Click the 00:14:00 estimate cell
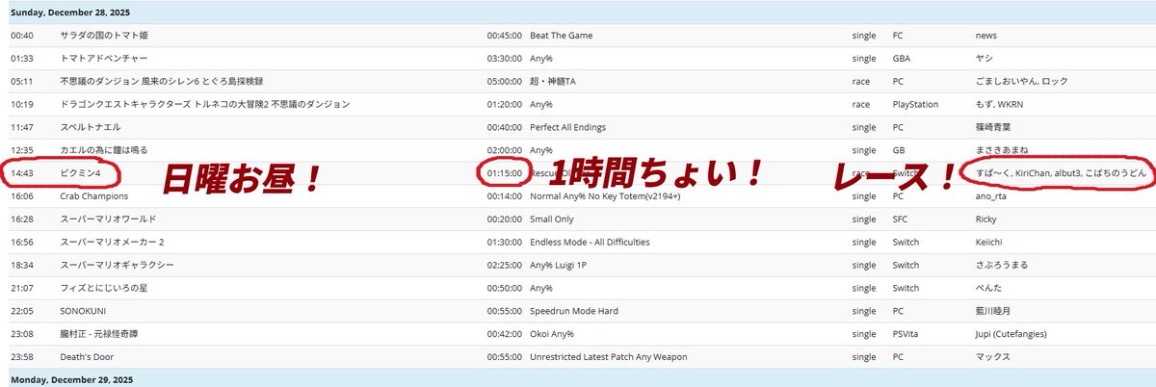This screenshot has height=387, width=1156. (x=504, y=195)
